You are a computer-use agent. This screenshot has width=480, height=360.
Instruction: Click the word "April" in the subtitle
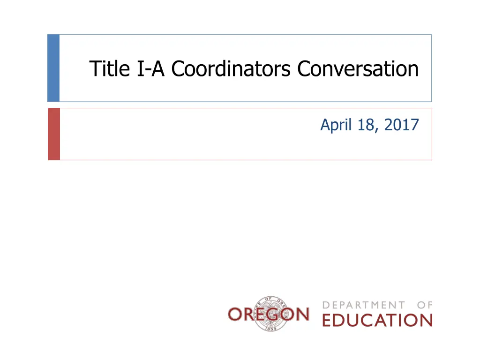click(336, 125)
